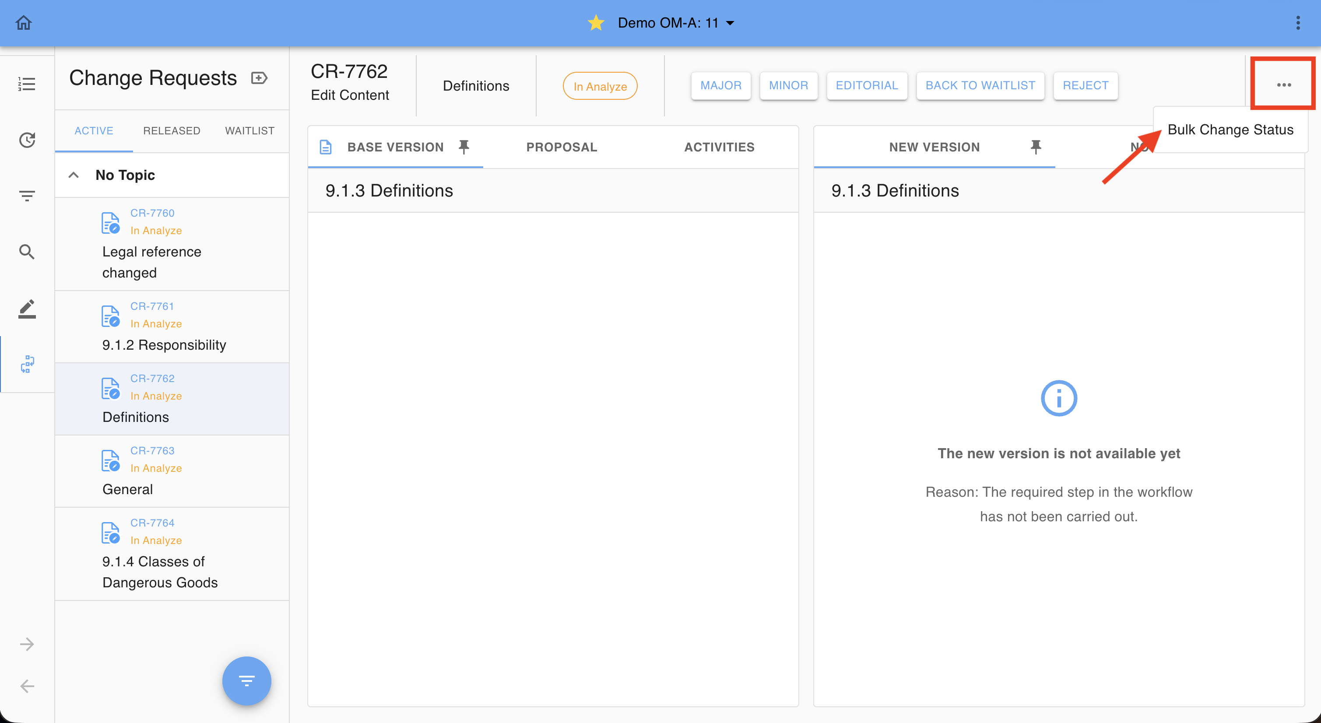
Task: Select CR-7764 Classes of Dangerous Goods item
Action: [x=172, y=554]
